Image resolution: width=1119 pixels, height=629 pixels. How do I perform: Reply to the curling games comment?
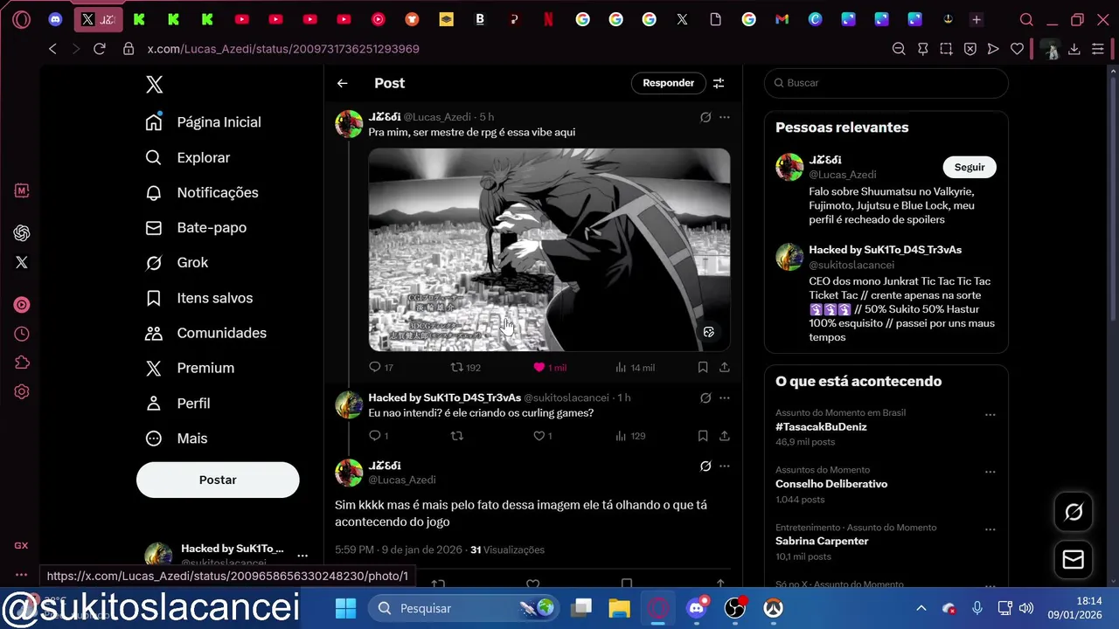379,435
